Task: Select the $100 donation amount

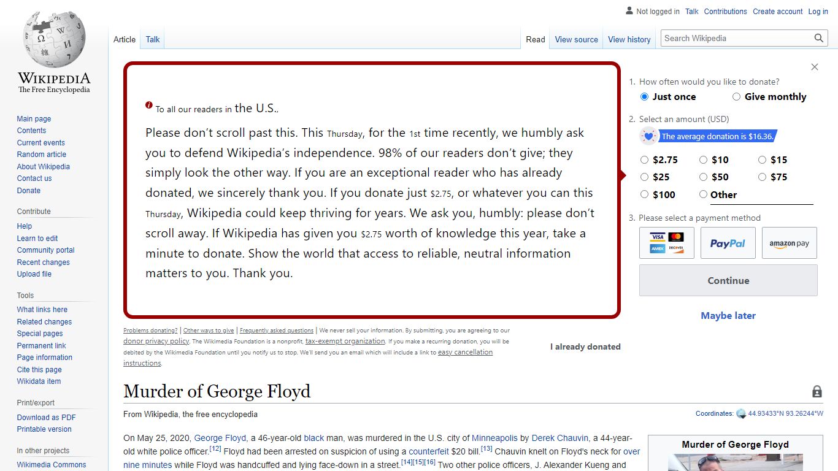Action: [x=644, y=194]
